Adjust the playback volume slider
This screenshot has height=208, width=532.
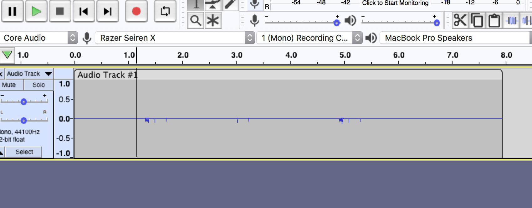[400, 22]
